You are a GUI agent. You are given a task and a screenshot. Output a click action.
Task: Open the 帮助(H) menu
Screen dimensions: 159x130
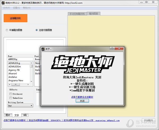(26, 8)
